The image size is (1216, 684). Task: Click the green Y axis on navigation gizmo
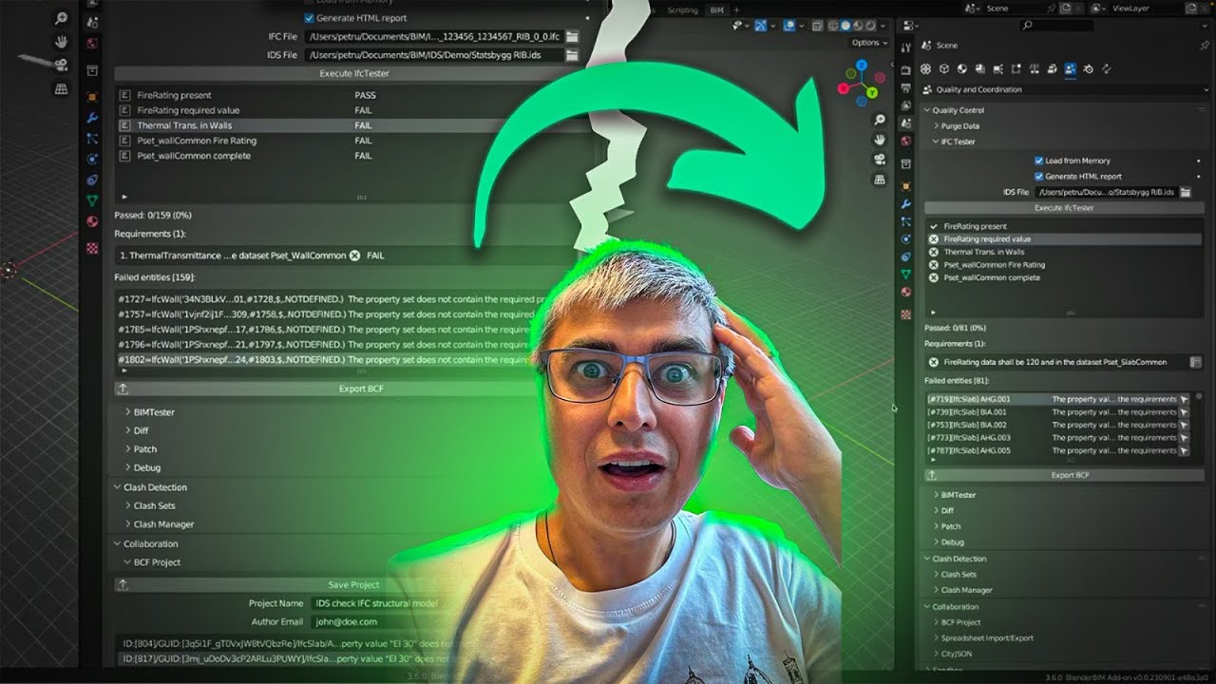click(871, 93)
